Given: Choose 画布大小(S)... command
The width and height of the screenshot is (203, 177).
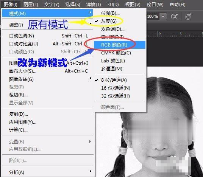Looking at the screenshot, I should pyautogui.click(x=47, y=71).
